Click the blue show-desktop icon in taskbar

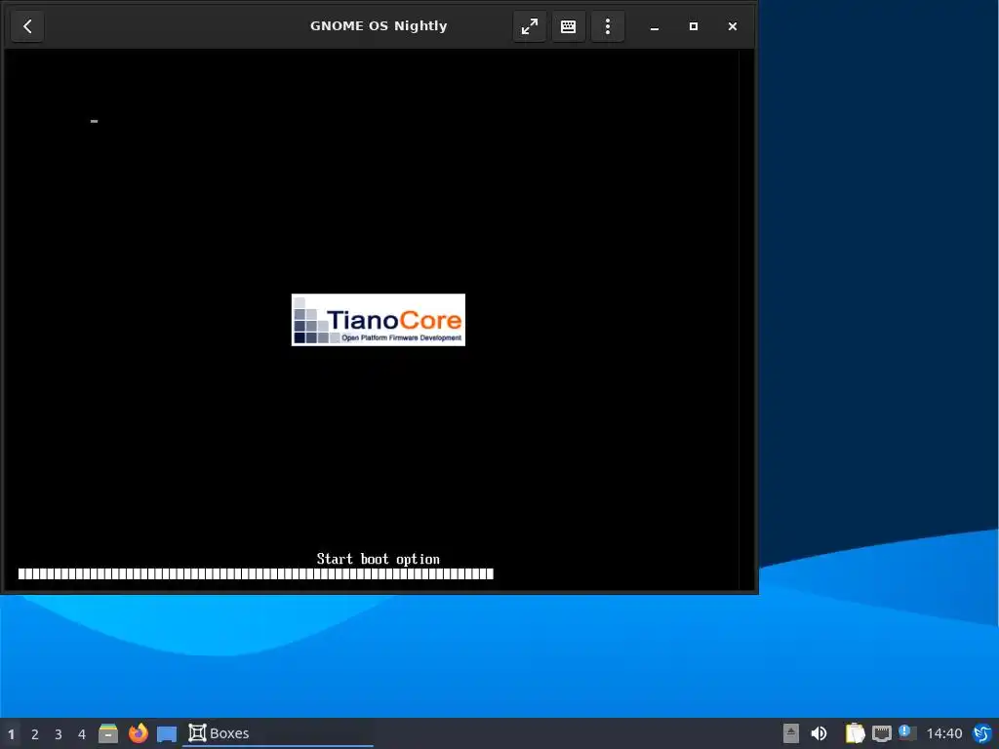tap(167, 734)
